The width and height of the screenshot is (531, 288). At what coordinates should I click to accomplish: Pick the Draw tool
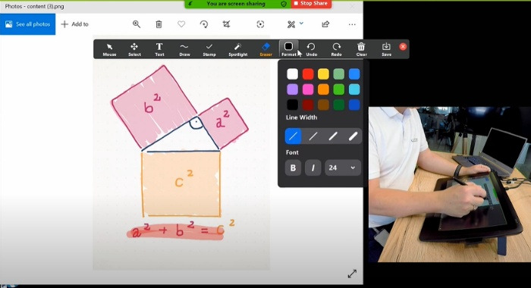(x=184, y=49)
